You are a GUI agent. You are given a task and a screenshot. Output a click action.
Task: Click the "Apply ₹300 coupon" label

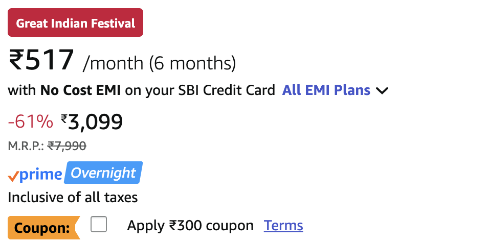pos(190,226)
